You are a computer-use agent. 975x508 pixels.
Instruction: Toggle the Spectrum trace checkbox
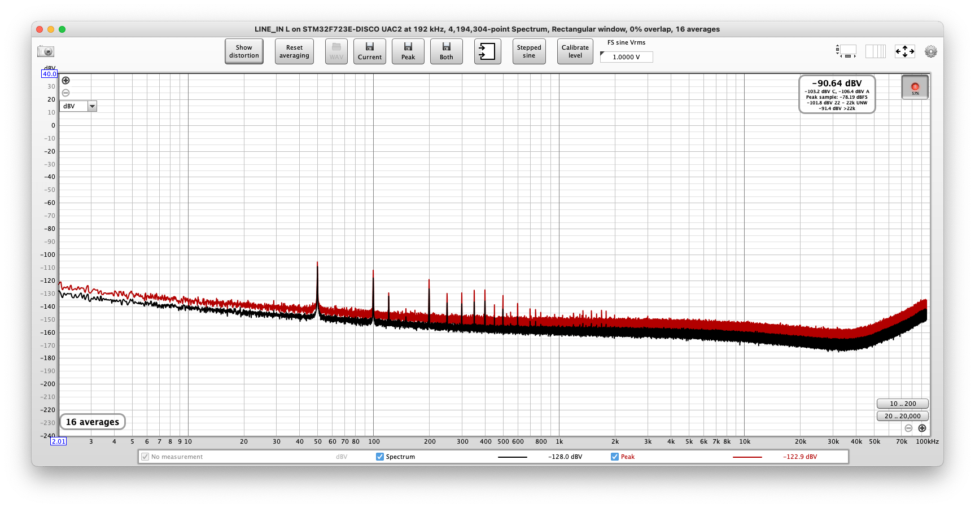pyautogui.click(x=380, y=457)
